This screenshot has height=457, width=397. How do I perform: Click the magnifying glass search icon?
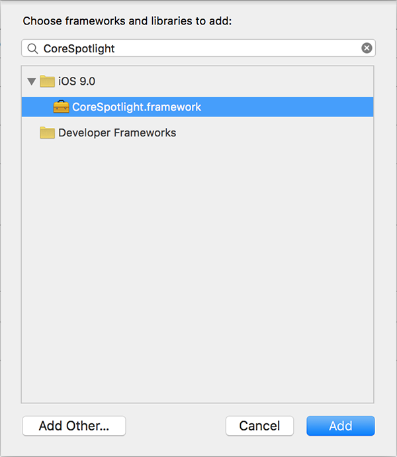[32, 48]
